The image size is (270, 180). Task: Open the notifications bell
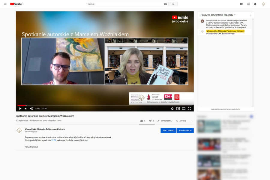point(255,4)
